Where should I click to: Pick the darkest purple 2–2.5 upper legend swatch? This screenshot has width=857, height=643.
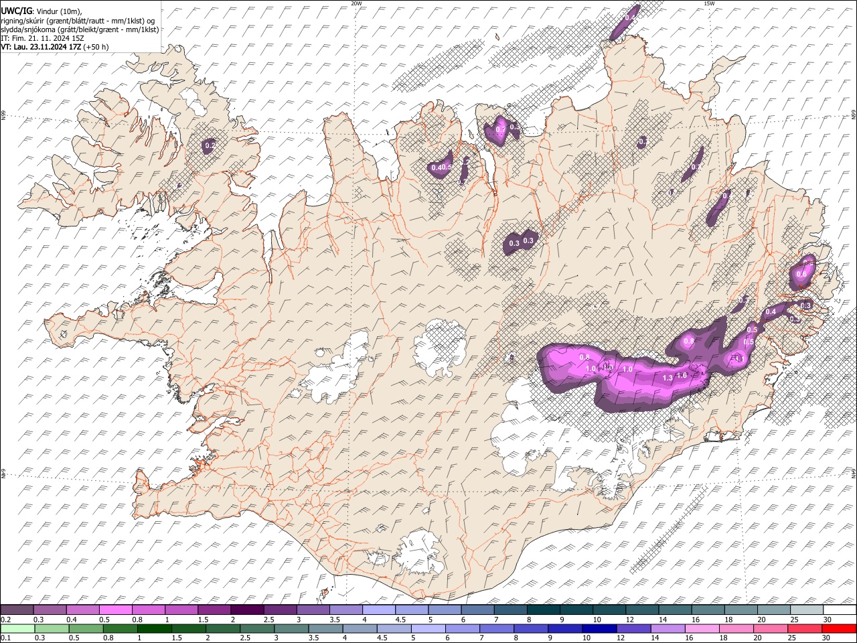coord(246,610)
